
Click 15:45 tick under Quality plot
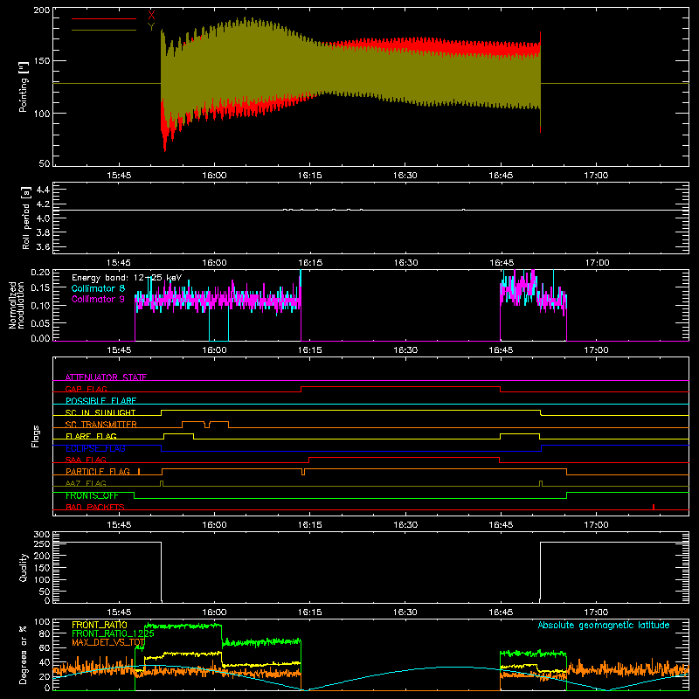[x=119, y=612]
